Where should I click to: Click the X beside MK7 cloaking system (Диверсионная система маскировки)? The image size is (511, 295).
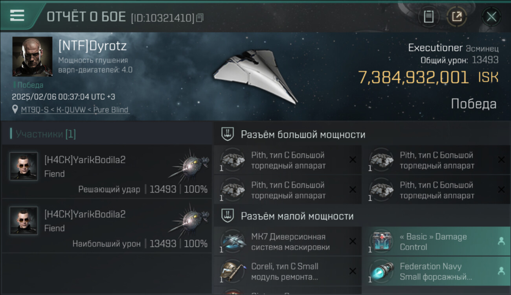[x=353, y=241]
